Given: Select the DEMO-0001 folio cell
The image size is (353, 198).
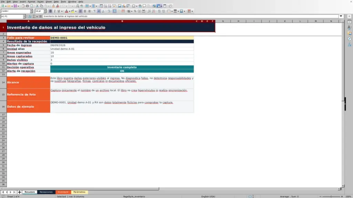Looking at the screenshot, I should [x=122, y=38].
